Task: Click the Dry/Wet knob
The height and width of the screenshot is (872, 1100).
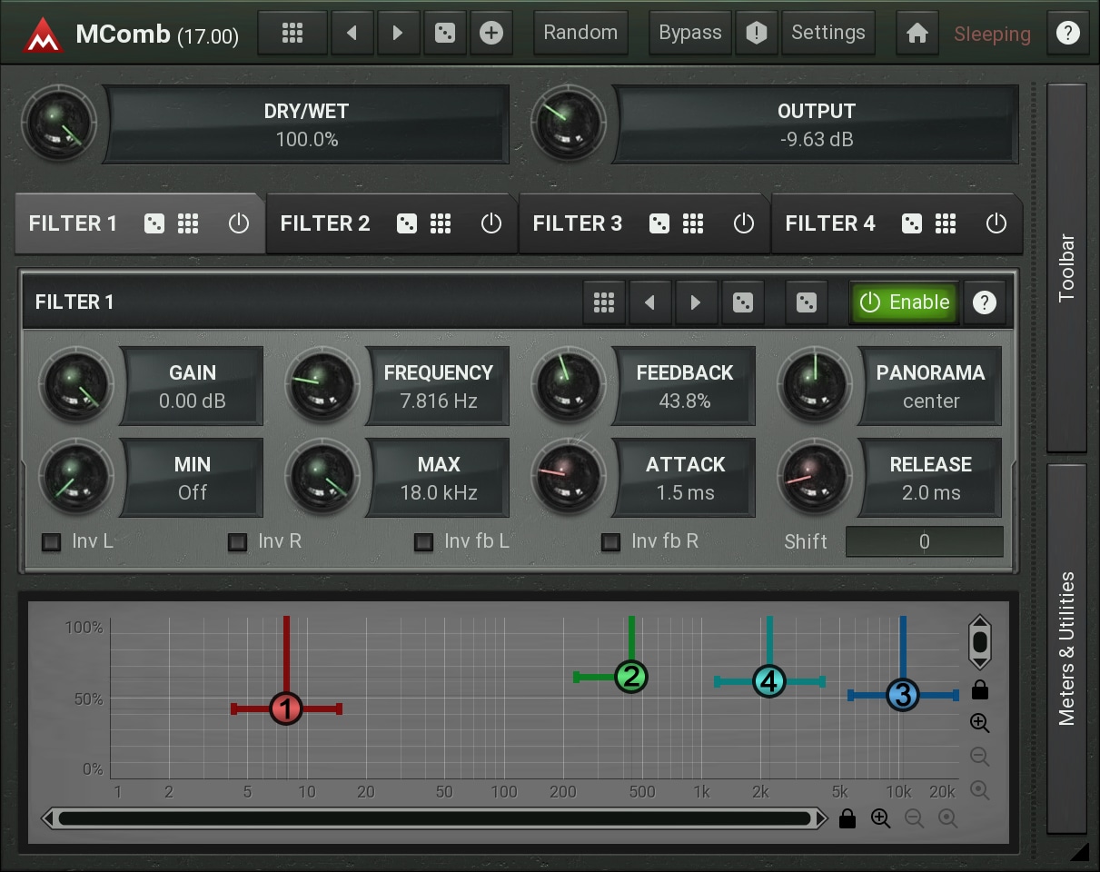Action: pyautogui.click(x=59, y=124)
